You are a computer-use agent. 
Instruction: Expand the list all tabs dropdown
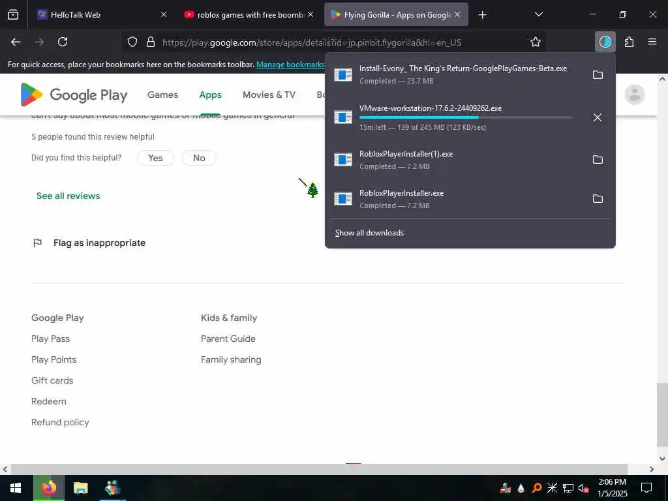[538, 14]
